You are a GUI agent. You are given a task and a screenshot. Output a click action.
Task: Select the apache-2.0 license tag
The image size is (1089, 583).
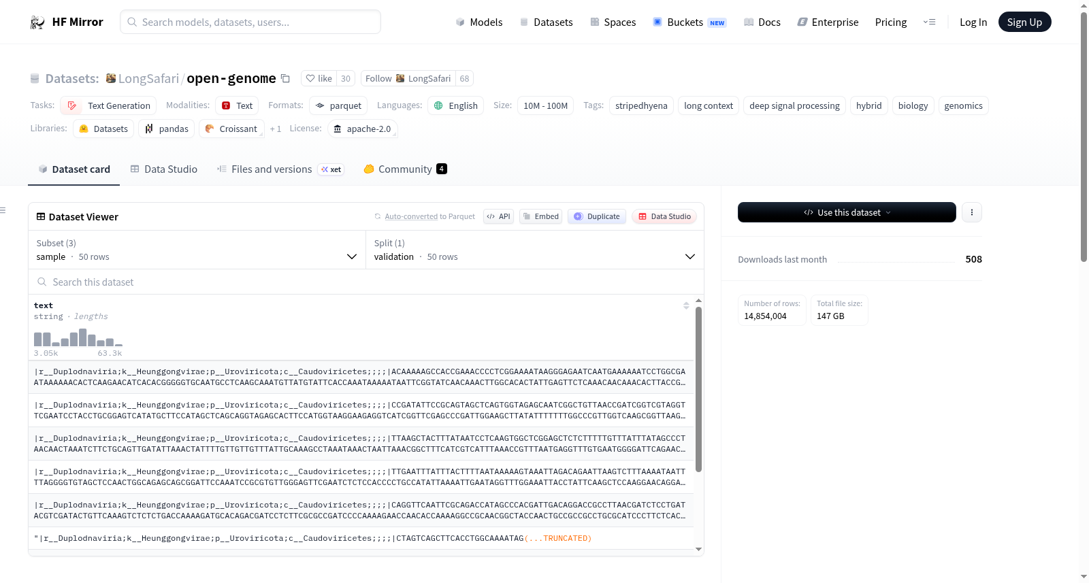click(x=363, y=129)
